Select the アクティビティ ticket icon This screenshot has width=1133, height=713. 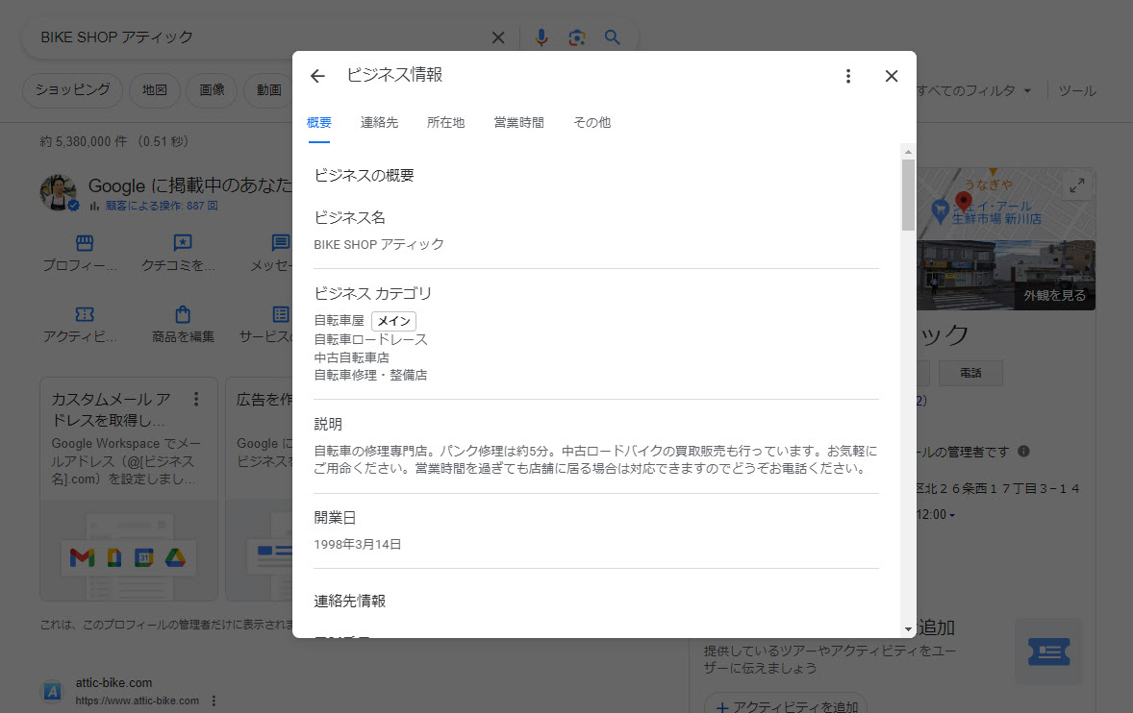click(85, 314)
